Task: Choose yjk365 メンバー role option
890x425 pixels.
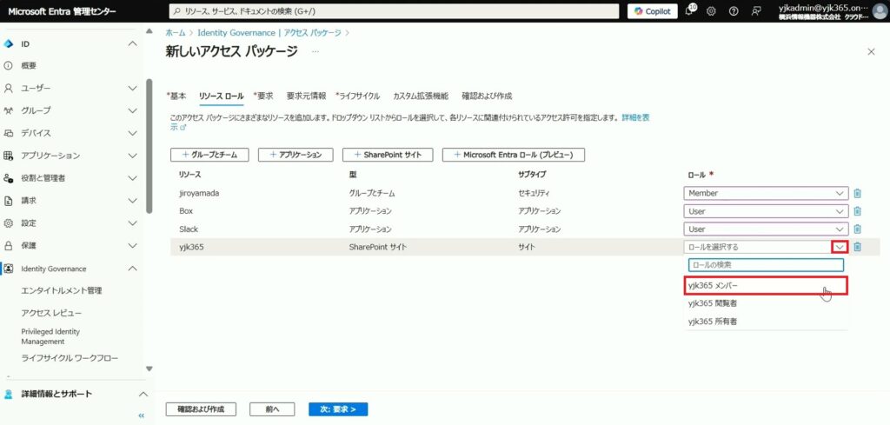Action: point(767,285)
